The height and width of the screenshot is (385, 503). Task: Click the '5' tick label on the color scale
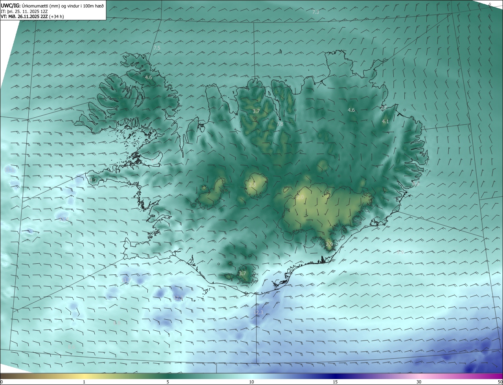(x=168, y=382)
